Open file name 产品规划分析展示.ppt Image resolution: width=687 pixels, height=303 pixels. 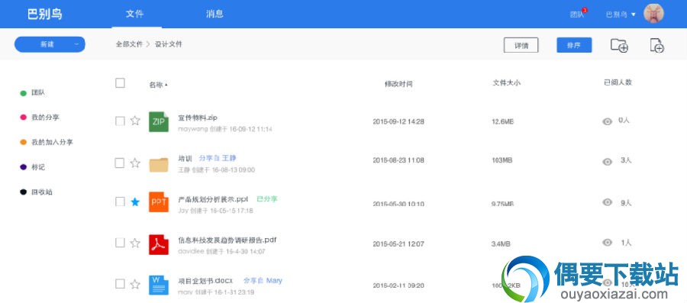point(213,198)
